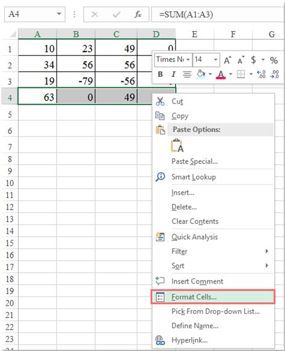Click the Paste Options clipboard icon

point(161,129)
